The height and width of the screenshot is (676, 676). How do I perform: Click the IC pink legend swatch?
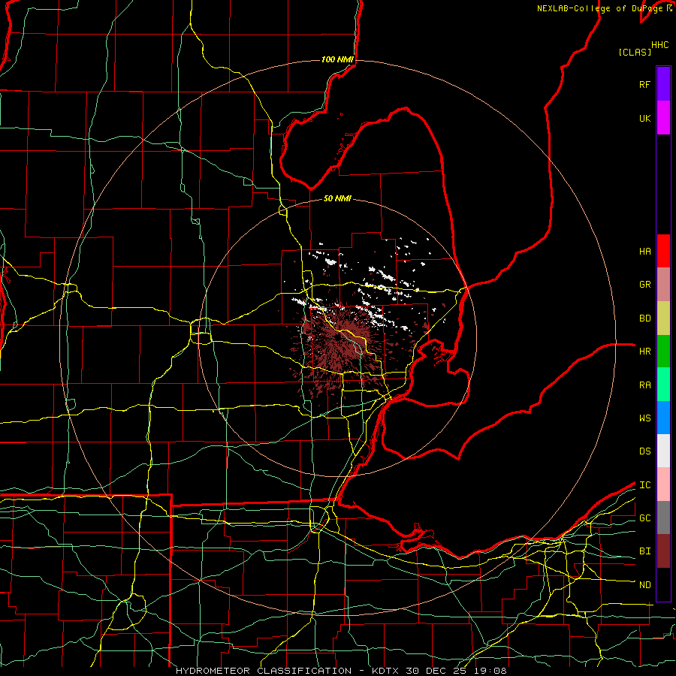663,484
